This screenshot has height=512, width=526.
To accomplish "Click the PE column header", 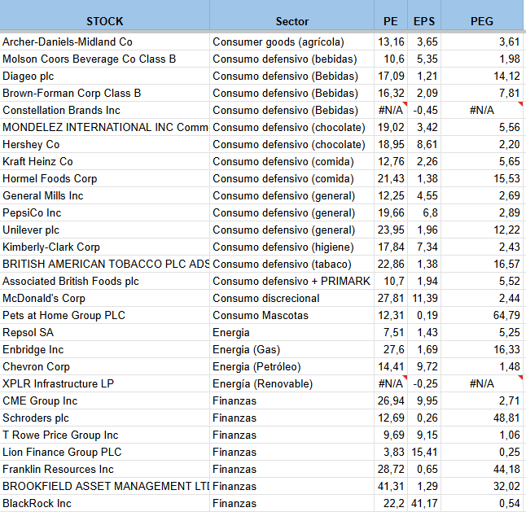I will (x=391, y=15).
